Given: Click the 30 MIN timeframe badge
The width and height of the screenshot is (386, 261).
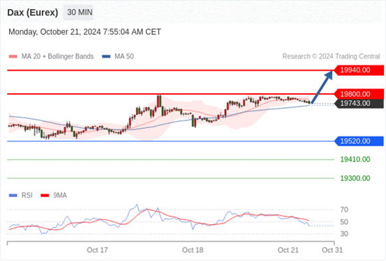Looking at the screenshot, I should [79, 13].
